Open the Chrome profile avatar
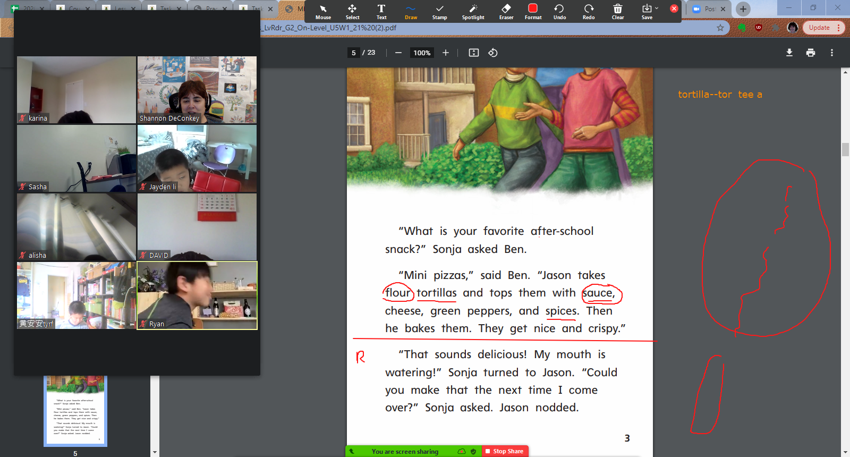This screenshot has height=457, width=850. (793, 28)
